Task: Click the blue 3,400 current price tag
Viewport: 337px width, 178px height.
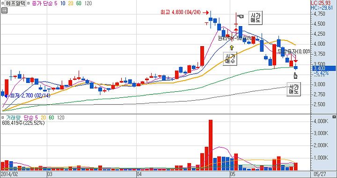Action: coord(324,68)
